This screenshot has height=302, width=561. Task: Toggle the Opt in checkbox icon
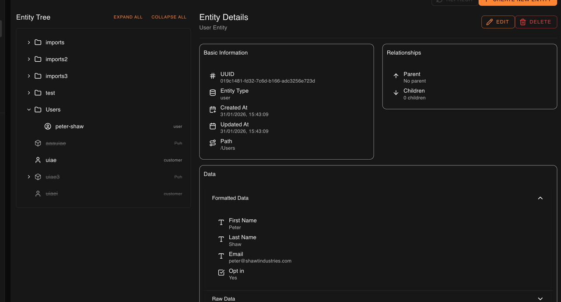tap(221, 272)
